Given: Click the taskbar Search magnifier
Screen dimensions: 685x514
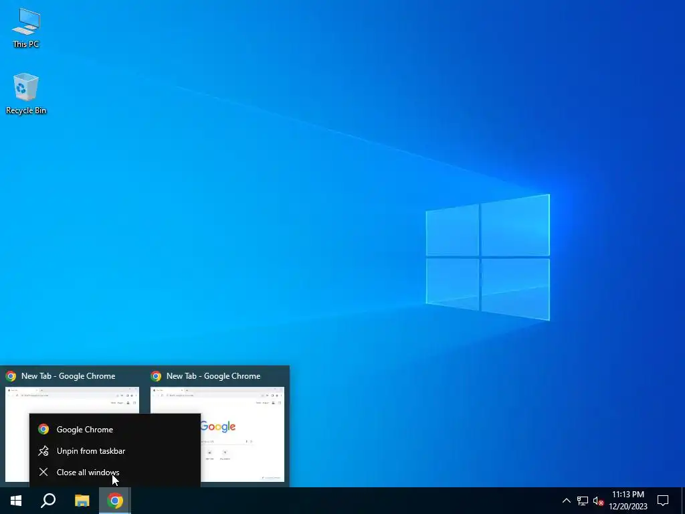Looking at the screenshot, I should tap(48, 501).
